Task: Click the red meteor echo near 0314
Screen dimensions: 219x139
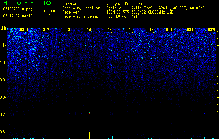Action: tap(89, 113)
